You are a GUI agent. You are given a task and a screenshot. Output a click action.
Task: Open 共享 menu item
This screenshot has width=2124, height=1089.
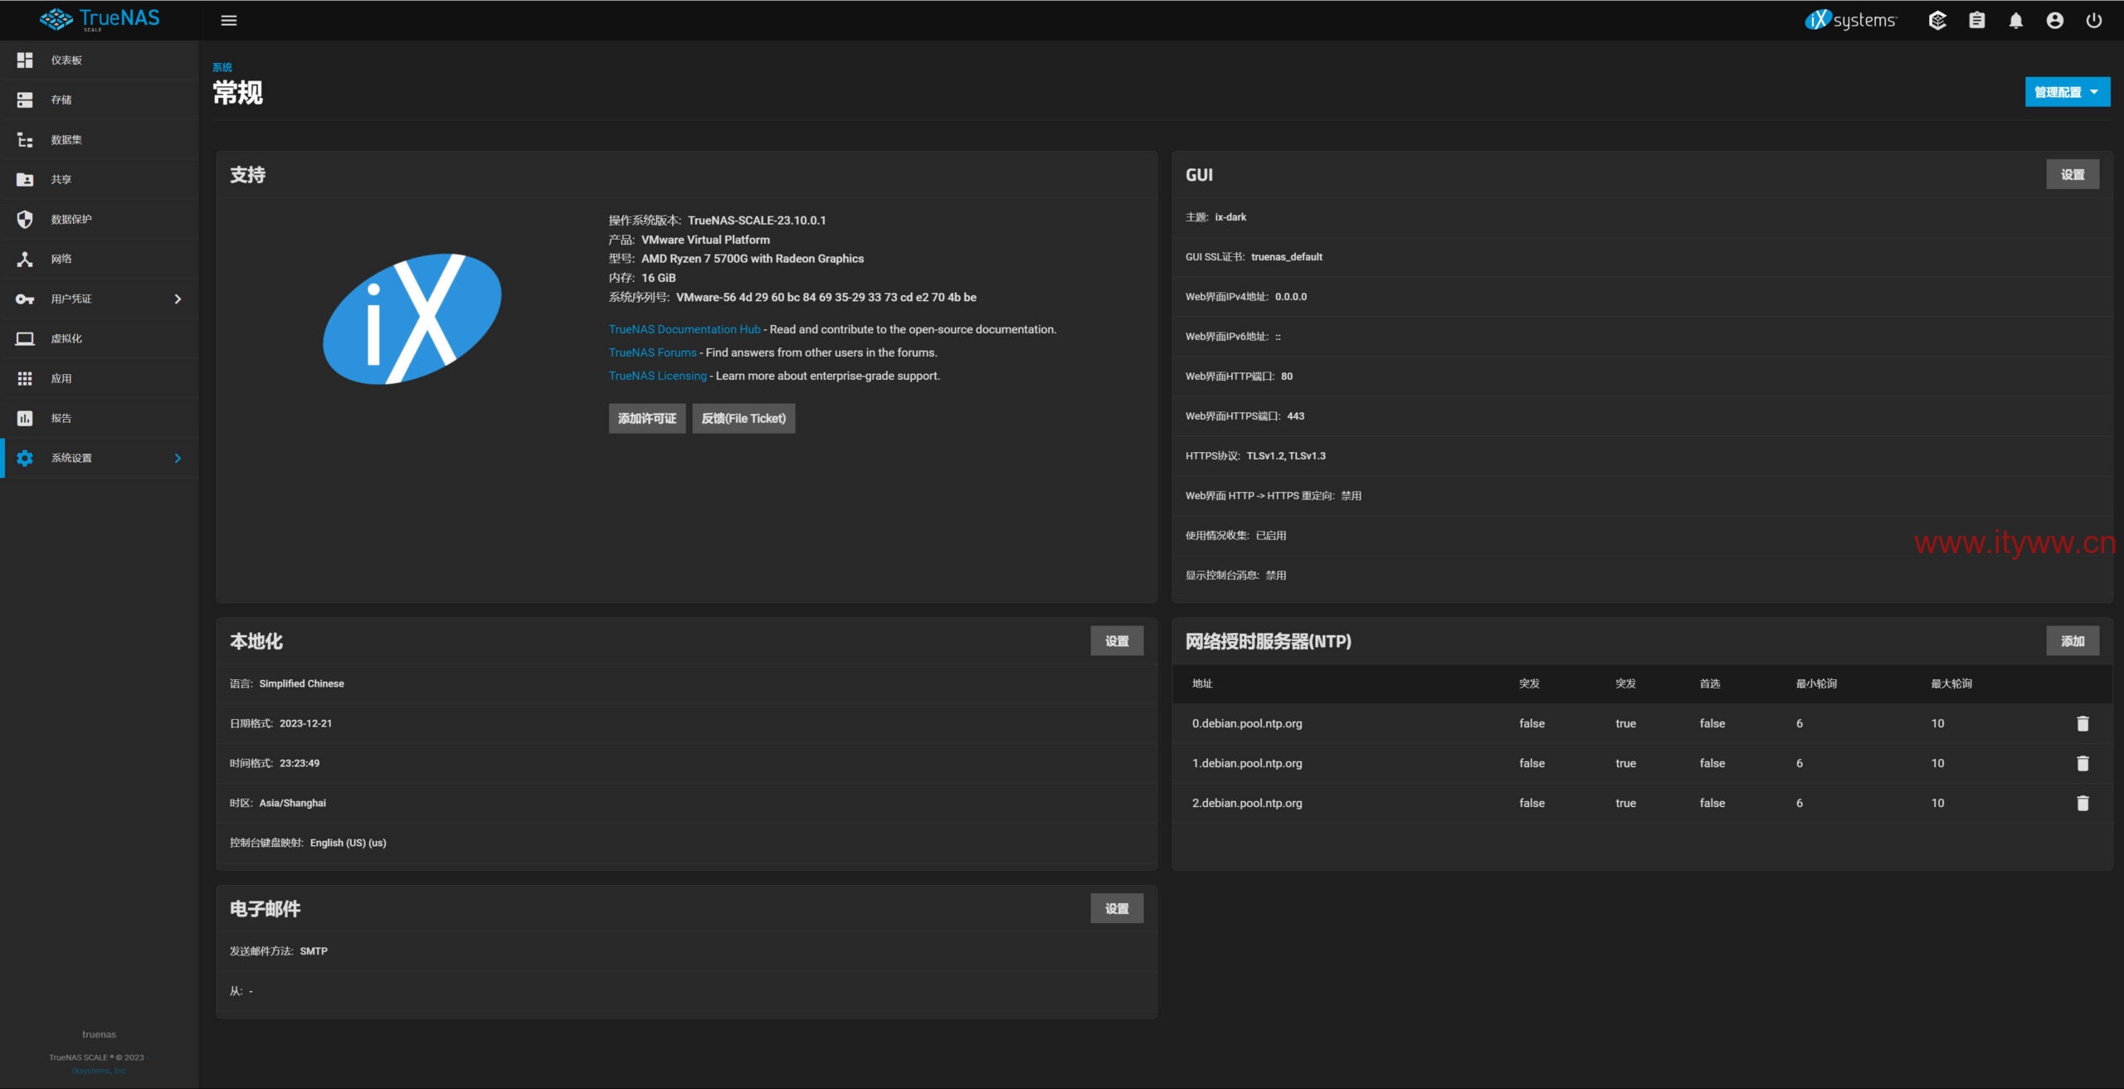(100, 179)
